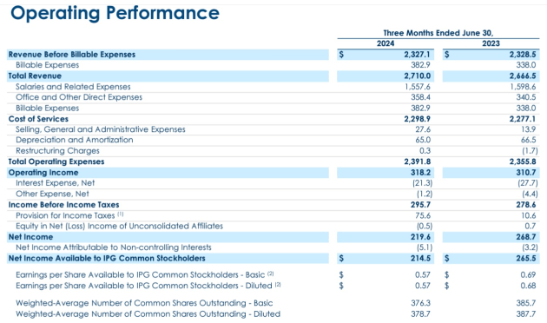Click the 219.6 net income value
Image resolution: width=547 pixels, height=323 pixels.
point(420,237)
